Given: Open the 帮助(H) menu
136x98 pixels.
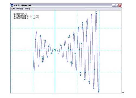Looking at the screenshot, I should point(27,9).
